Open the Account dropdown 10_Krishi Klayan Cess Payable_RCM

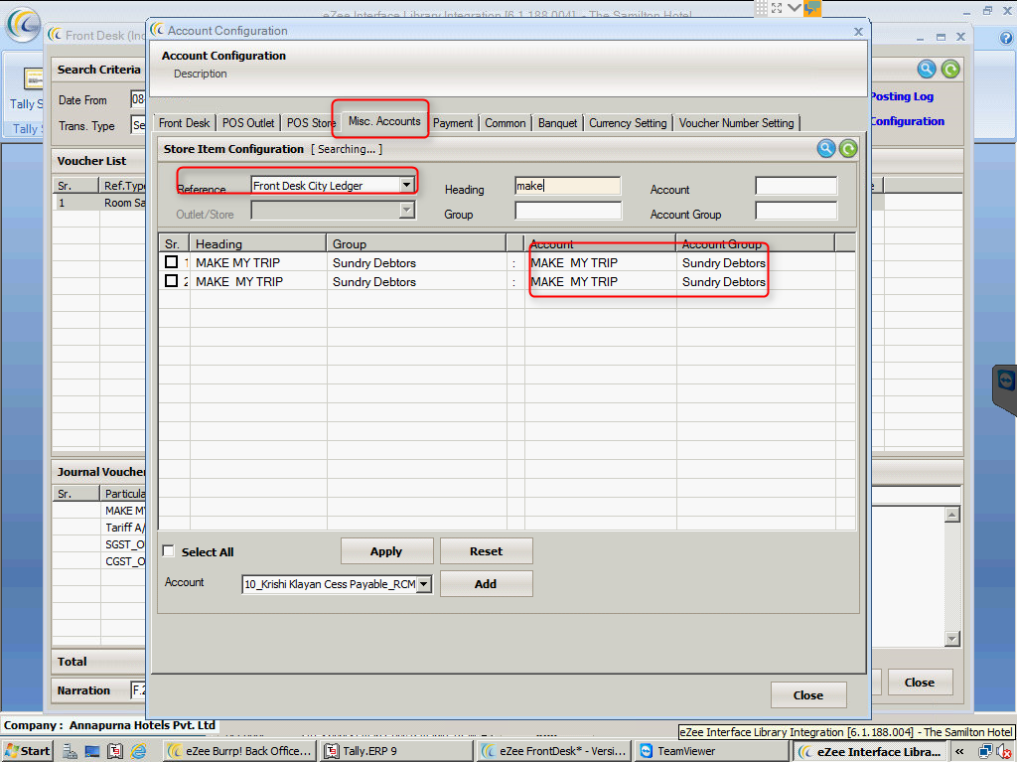point(423,584)
